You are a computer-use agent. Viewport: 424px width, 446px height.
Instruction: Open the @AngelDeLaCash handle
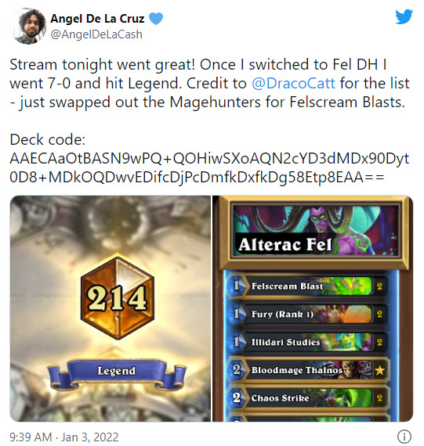tap(96, 34)
